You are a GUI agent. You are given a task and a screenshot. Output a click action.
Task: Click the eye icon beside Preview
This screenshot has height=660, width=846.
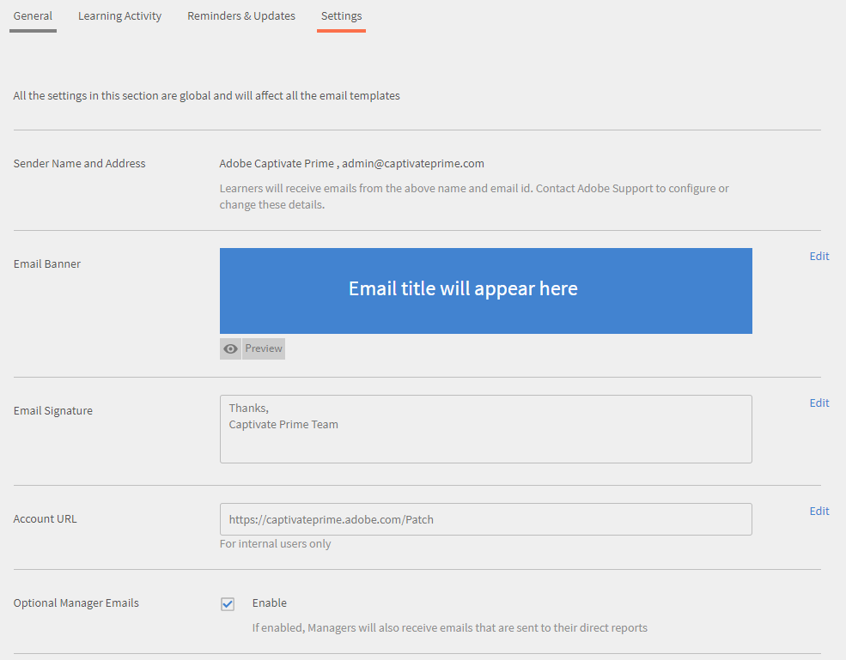[x=229, y=348]
